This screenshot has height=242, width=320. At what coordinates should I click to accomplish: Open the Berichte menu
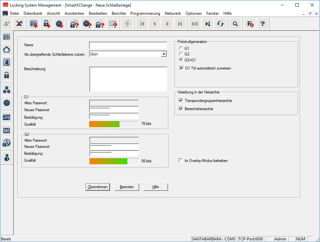pos(119,13)
